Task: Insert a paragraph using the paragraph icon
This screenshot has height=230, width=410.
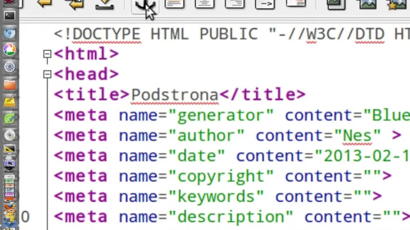Action: tap(175, 4)
